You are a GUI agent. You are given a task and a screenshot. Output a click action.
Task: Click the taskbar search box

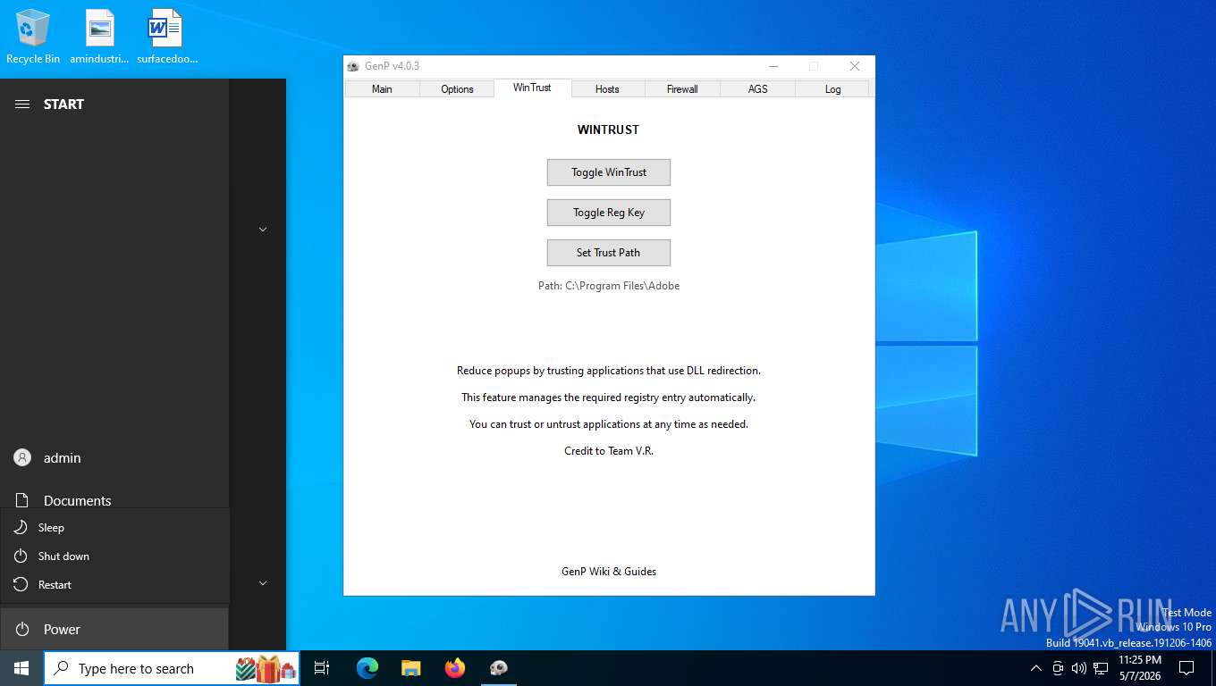172,668
